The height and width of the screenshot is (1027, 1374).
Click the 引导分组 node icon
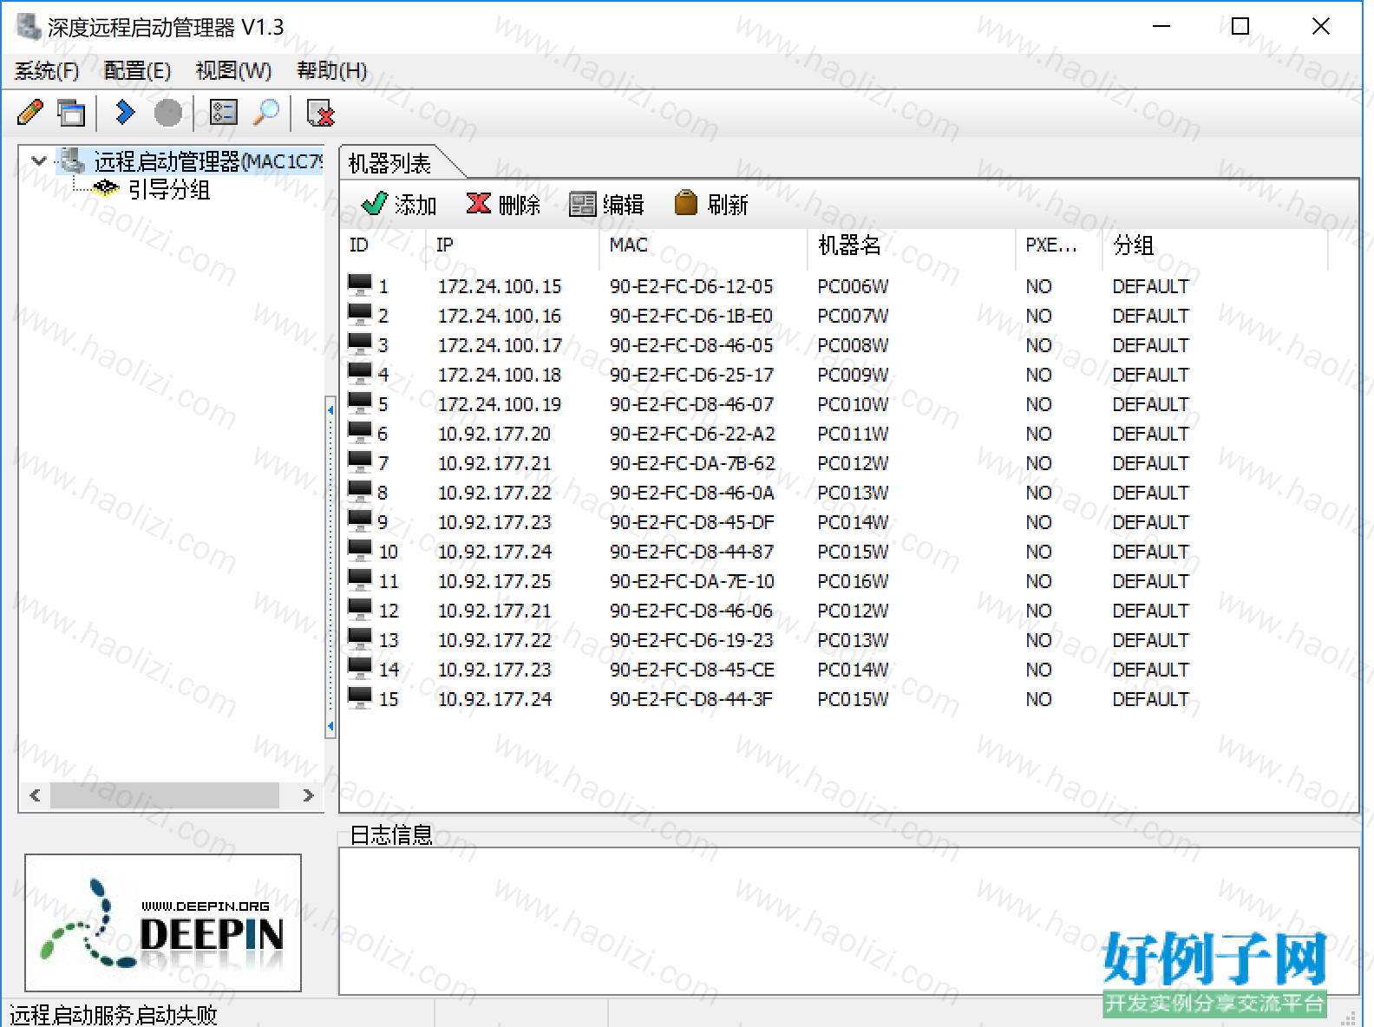point(106,188)
